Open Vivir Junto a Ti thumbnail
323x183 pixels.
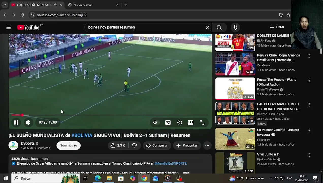click(x=235, y=163)
